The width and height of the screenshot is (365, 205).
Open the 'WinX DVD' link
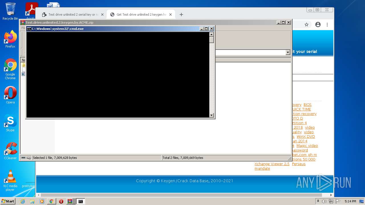[306, 137]
